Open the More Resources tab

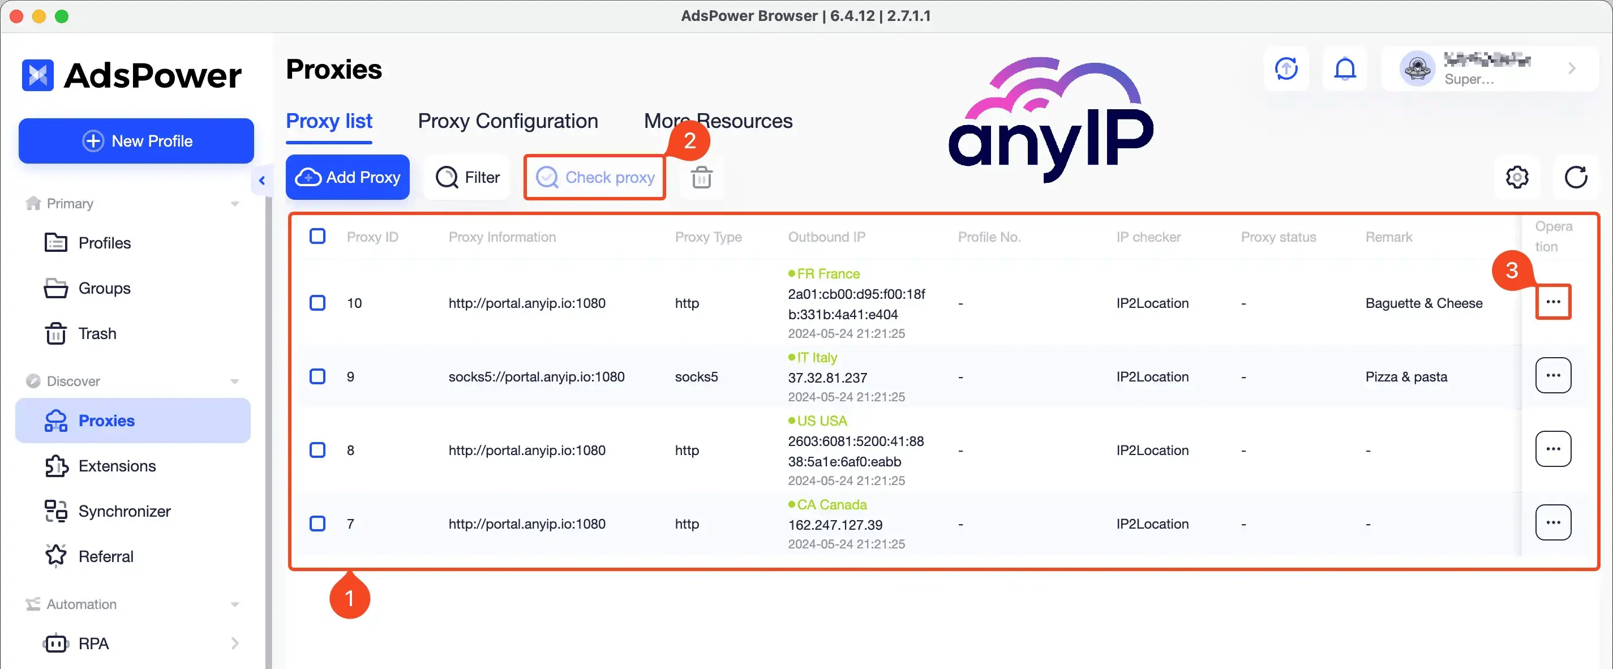pos(718,120)
